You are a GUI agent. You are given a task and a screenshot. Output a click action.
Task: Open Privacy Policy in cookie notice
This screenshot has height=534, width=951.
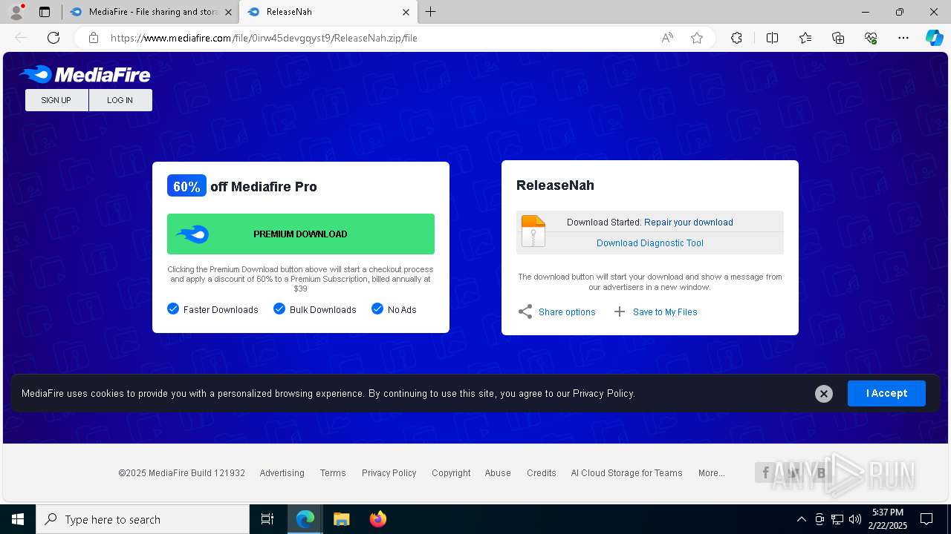603,394
